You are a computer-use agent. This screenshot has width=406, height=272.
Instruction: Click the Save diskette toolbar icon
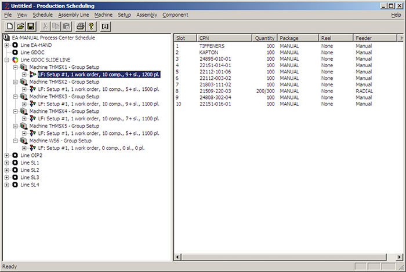[31, 26]
